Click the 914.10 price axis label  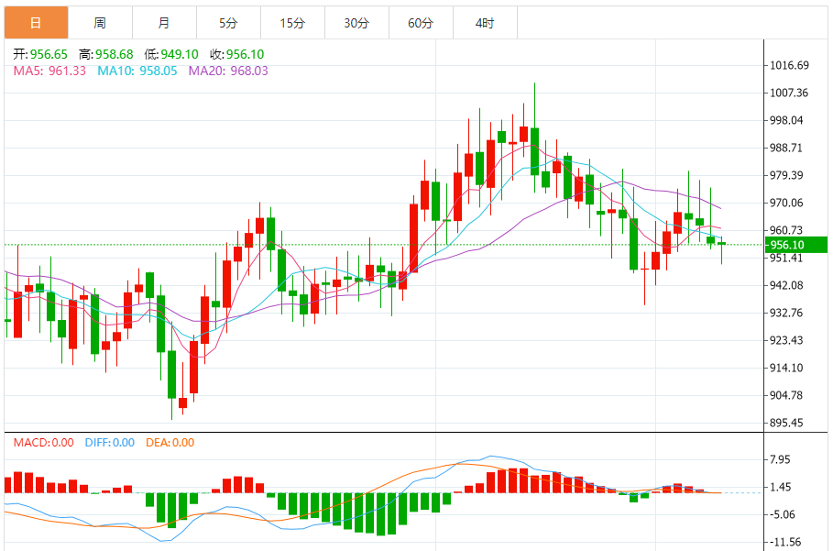click(787, 368)
